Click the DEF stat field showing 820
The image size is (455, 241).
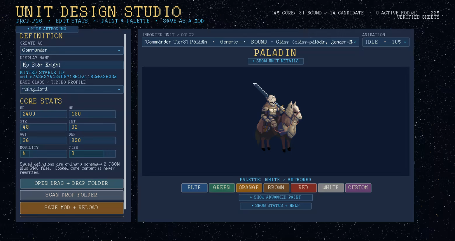pos(92,141)
